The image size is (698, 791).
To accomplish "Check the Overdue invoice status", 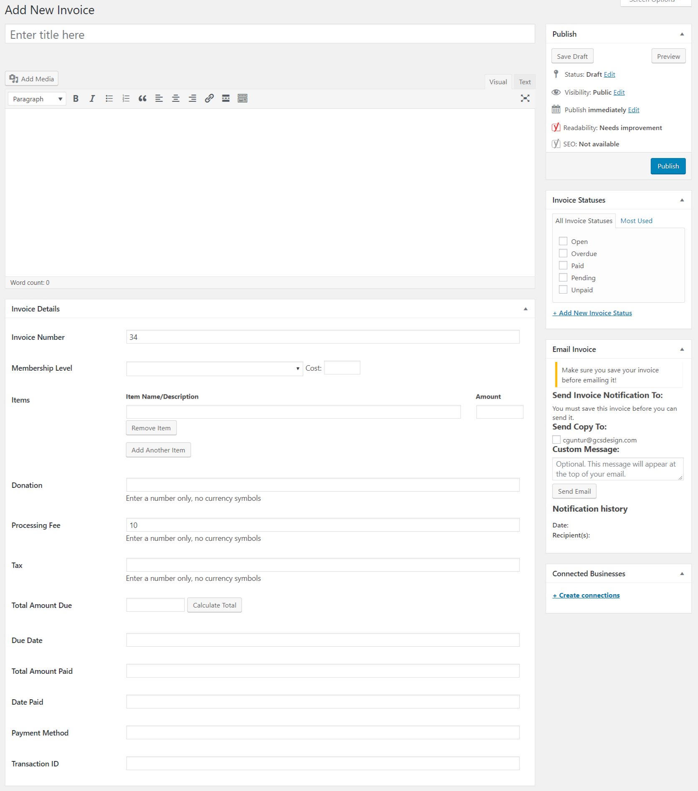I will click(563, 253).
